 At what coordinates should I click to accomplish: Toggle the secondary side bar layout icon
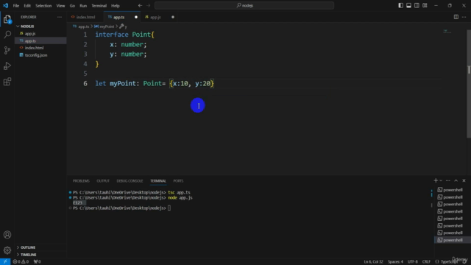coord(417,5)
